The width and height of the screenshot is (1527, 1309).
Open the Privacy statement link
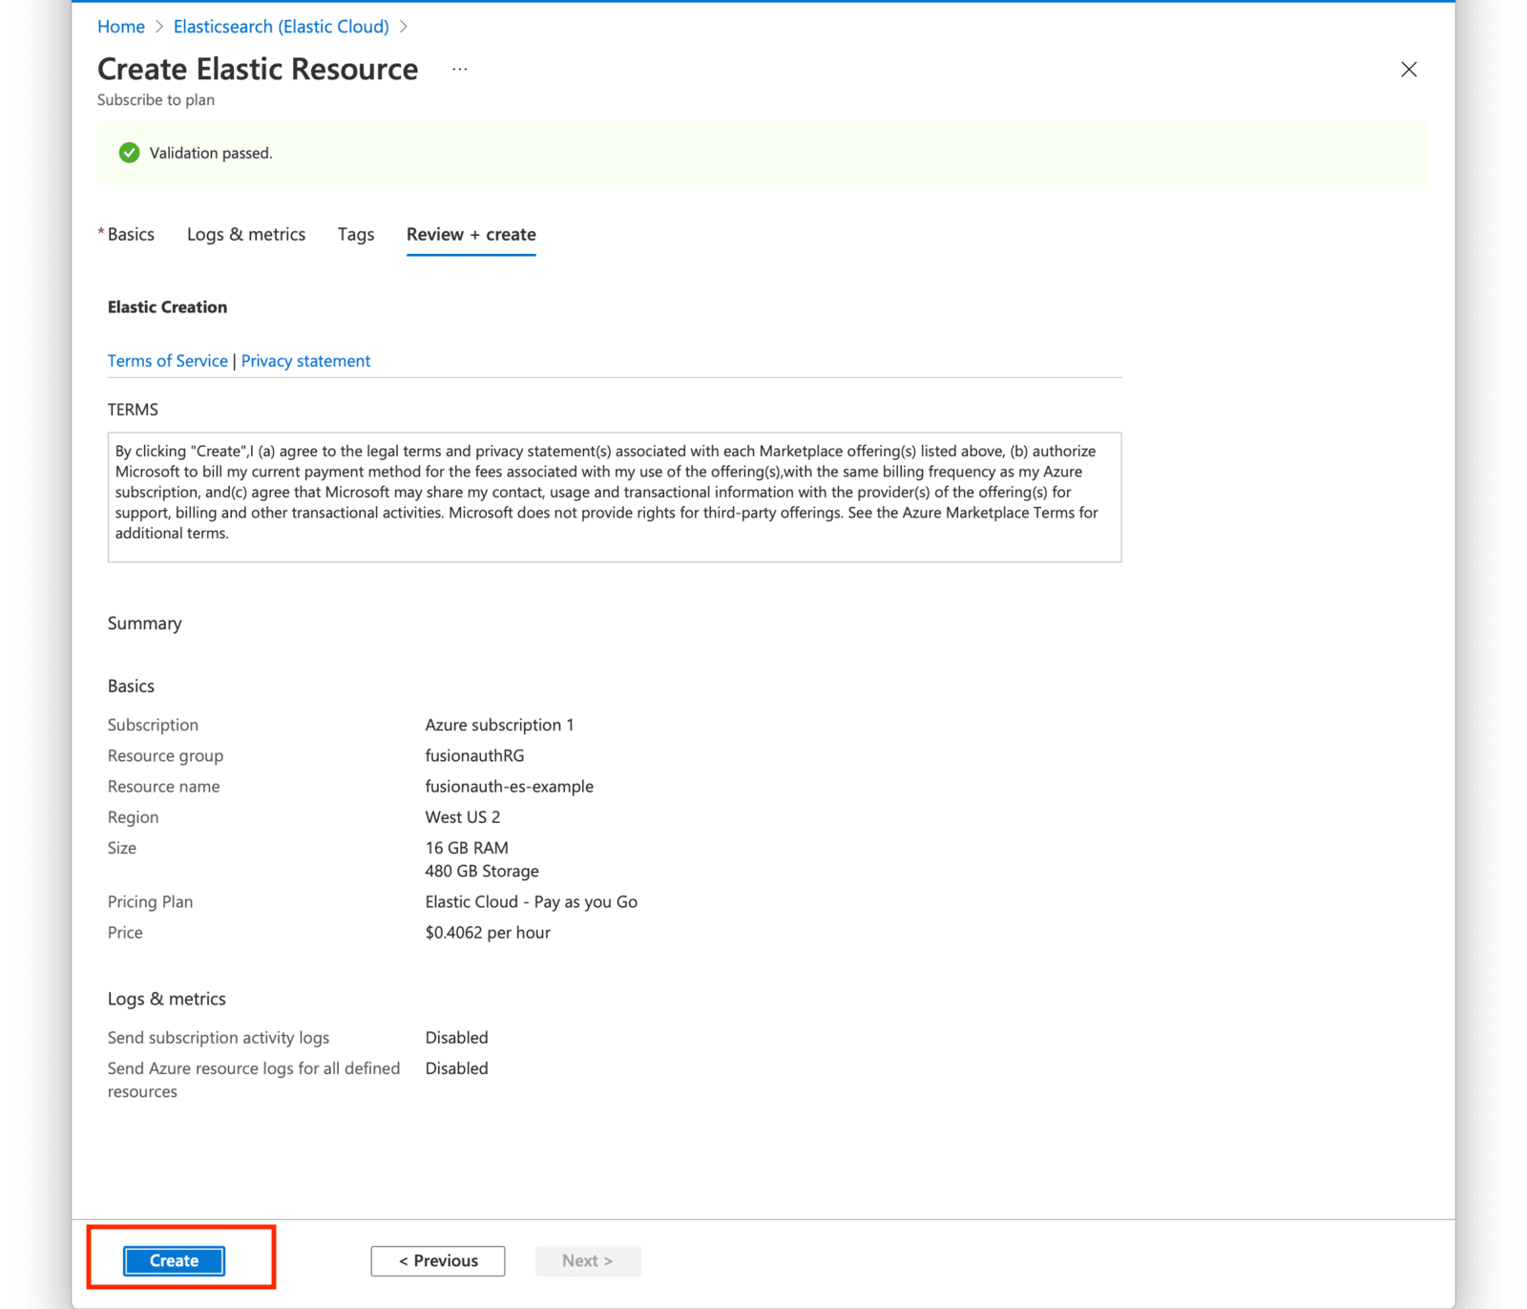pyautogui.click(x=305, y=361)
